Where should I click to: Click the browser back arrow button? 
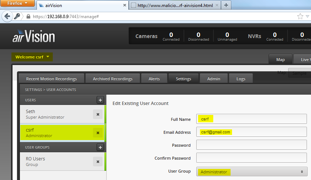coord(7,16)
